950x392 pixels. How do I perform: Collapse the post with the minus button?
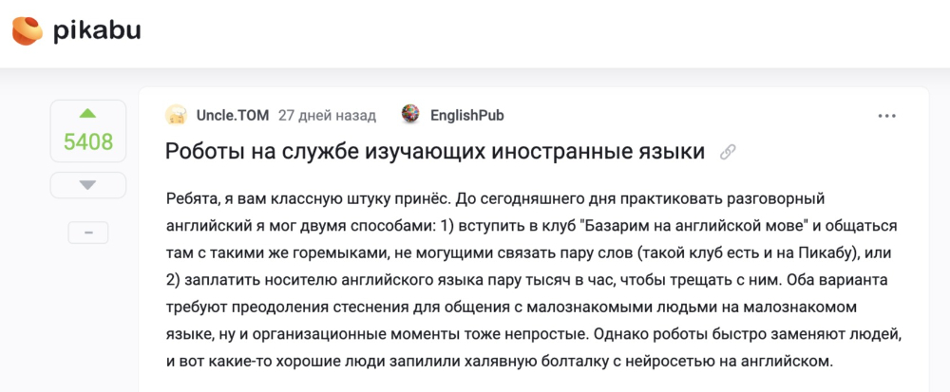87,233
